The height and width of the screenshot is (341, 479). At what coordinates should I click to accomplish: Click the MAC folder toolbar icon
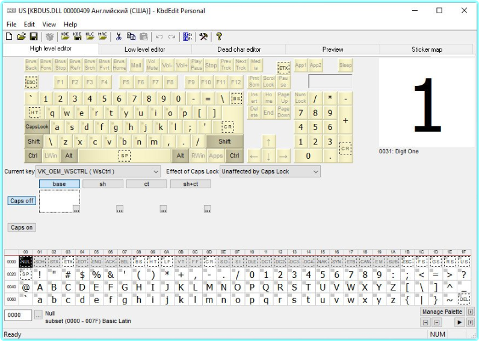(x=103, y=37)
